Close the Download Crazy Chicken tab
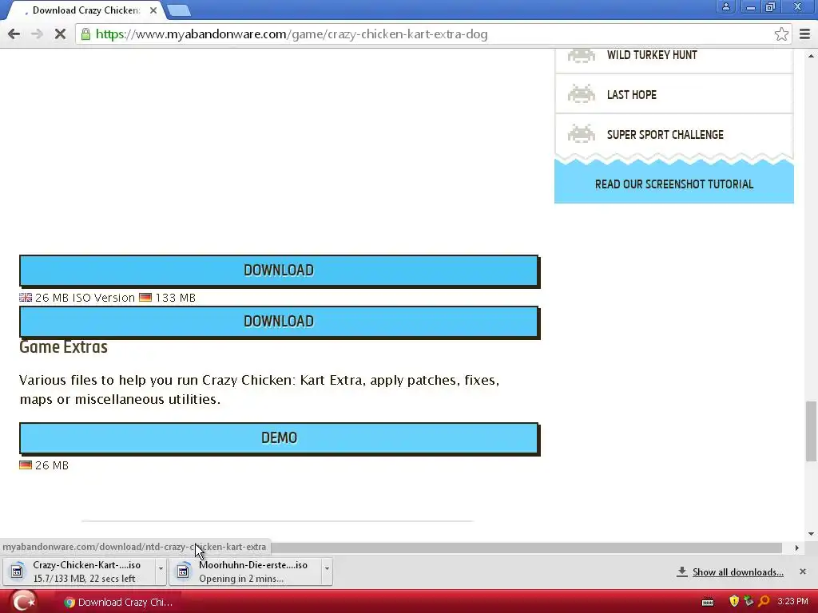Viewport: 818px width, 613px height. [x=153, y=10]
